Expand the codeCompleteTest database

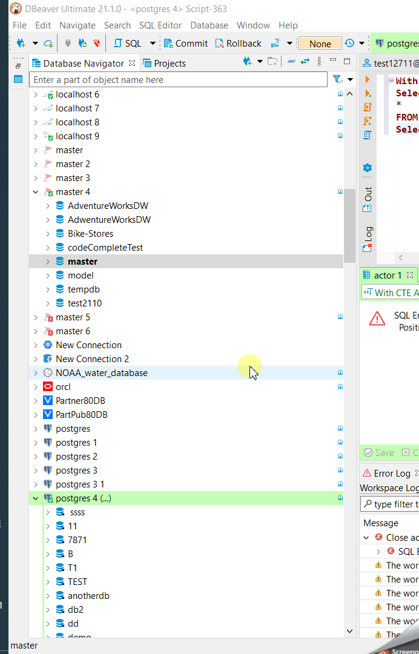click(48, 247)
